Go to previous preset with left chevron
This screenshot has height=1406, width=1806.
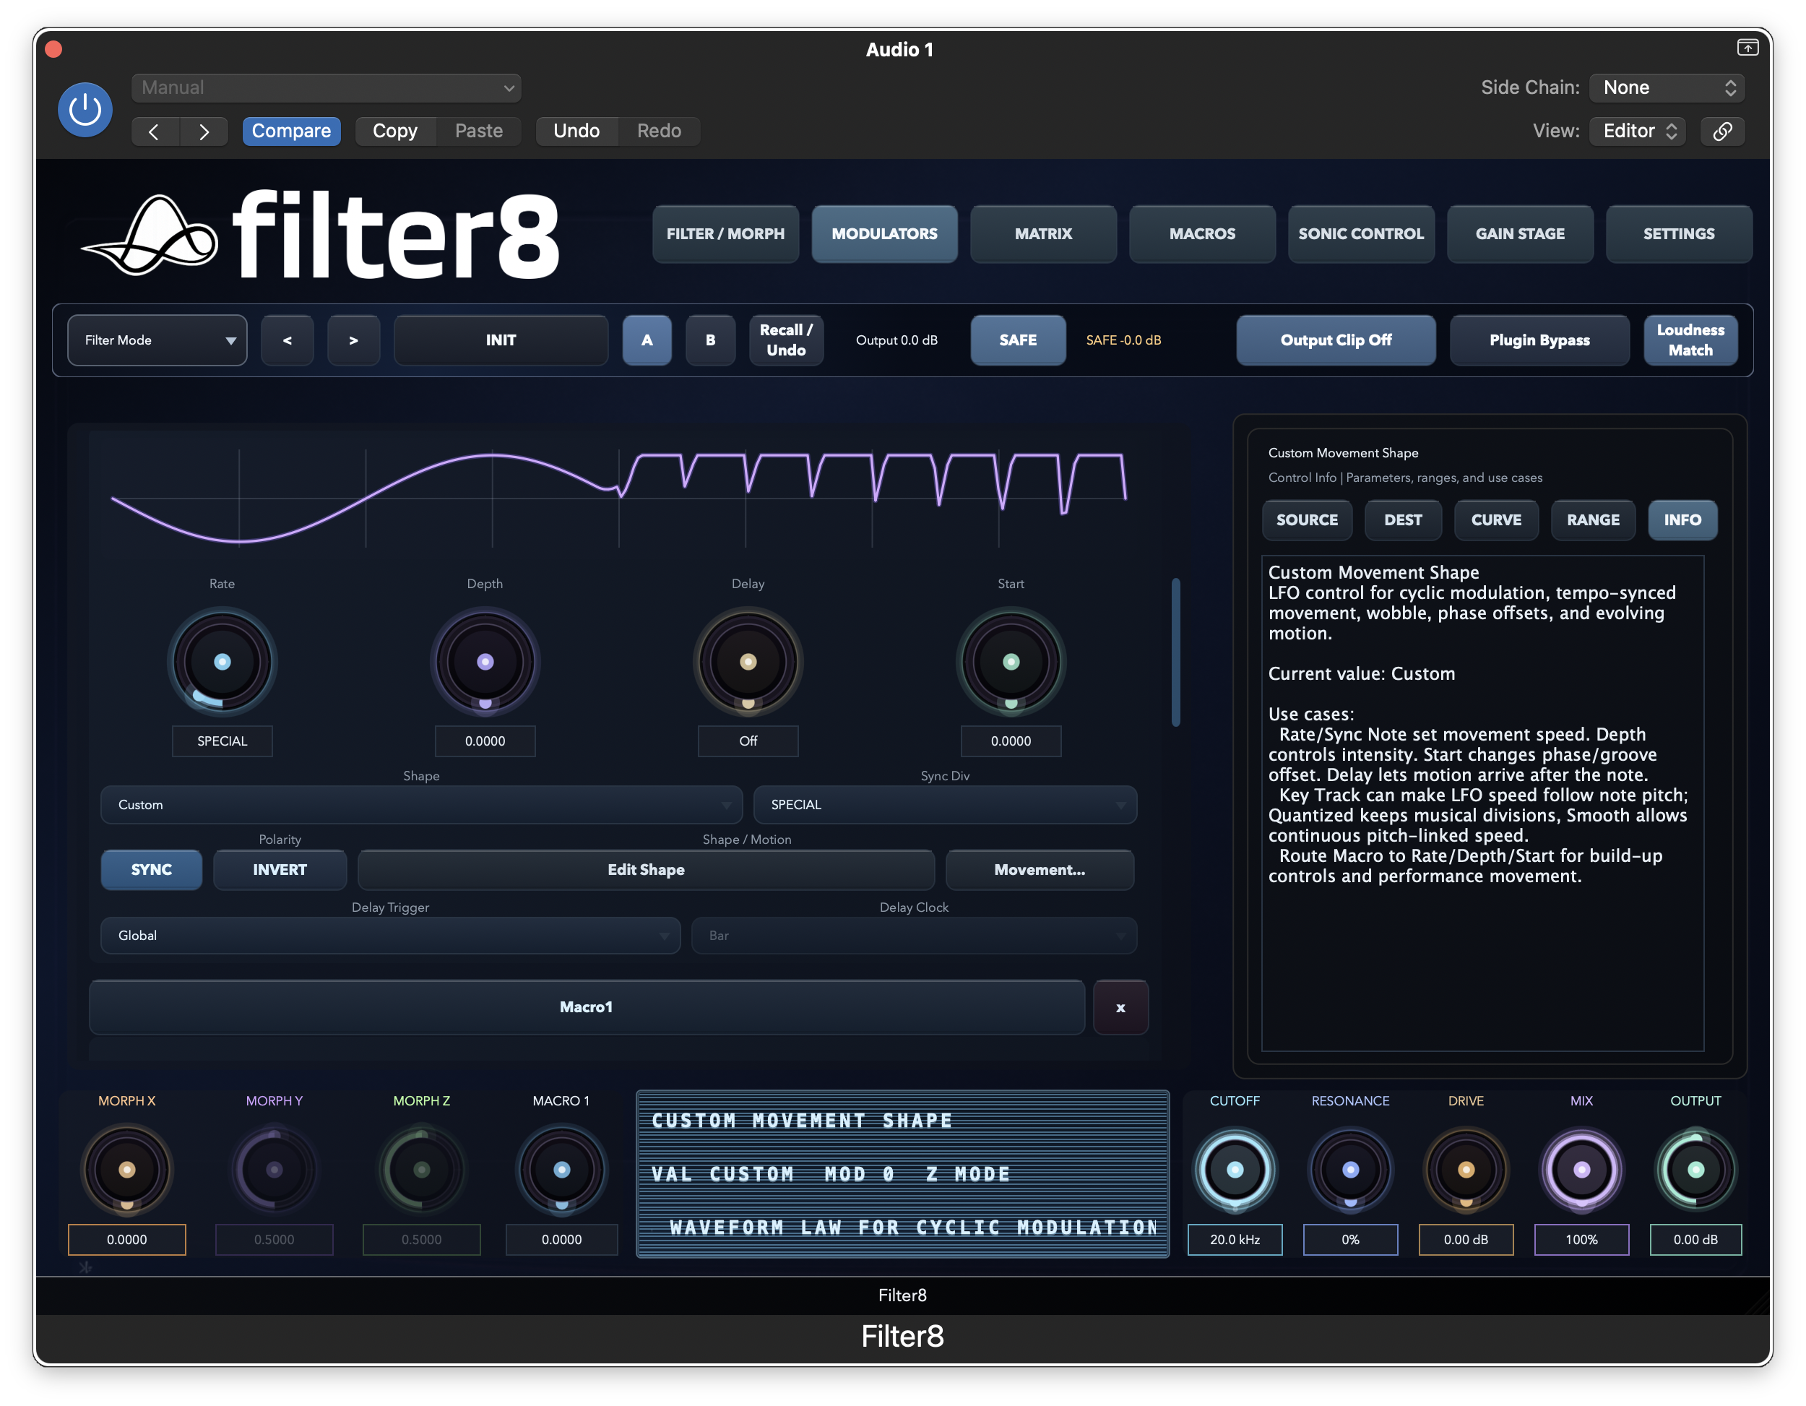[x=154, y=131]
